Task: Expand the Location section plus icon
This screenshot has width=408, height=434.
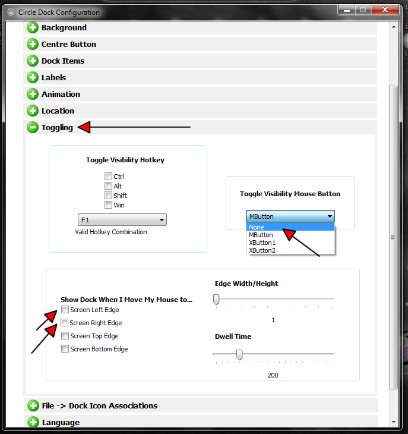Action: (33, 111)
